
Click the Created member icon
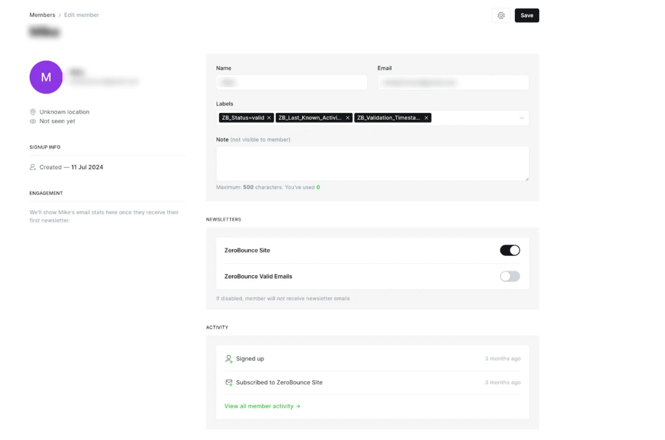[33, 167]
